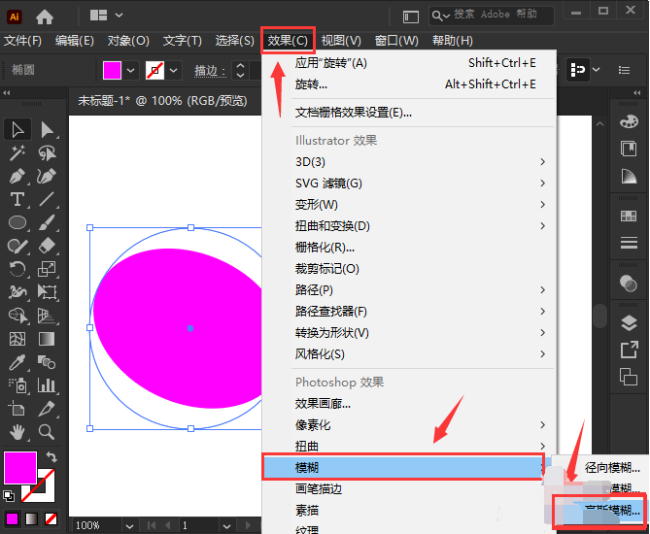Swap fill and stroke arrows
Image resolution: width=650 pixels, height=534 pixels.
51,457
